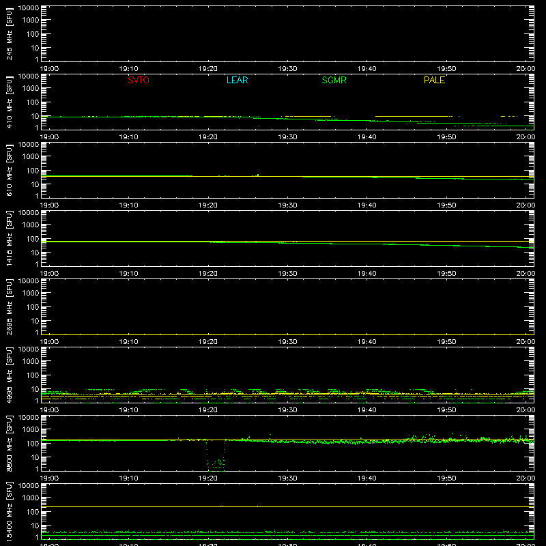The image size is (546, 546).
Task: Click 19:00 tick under the 245 MHz panel
Action: (49, 69)
